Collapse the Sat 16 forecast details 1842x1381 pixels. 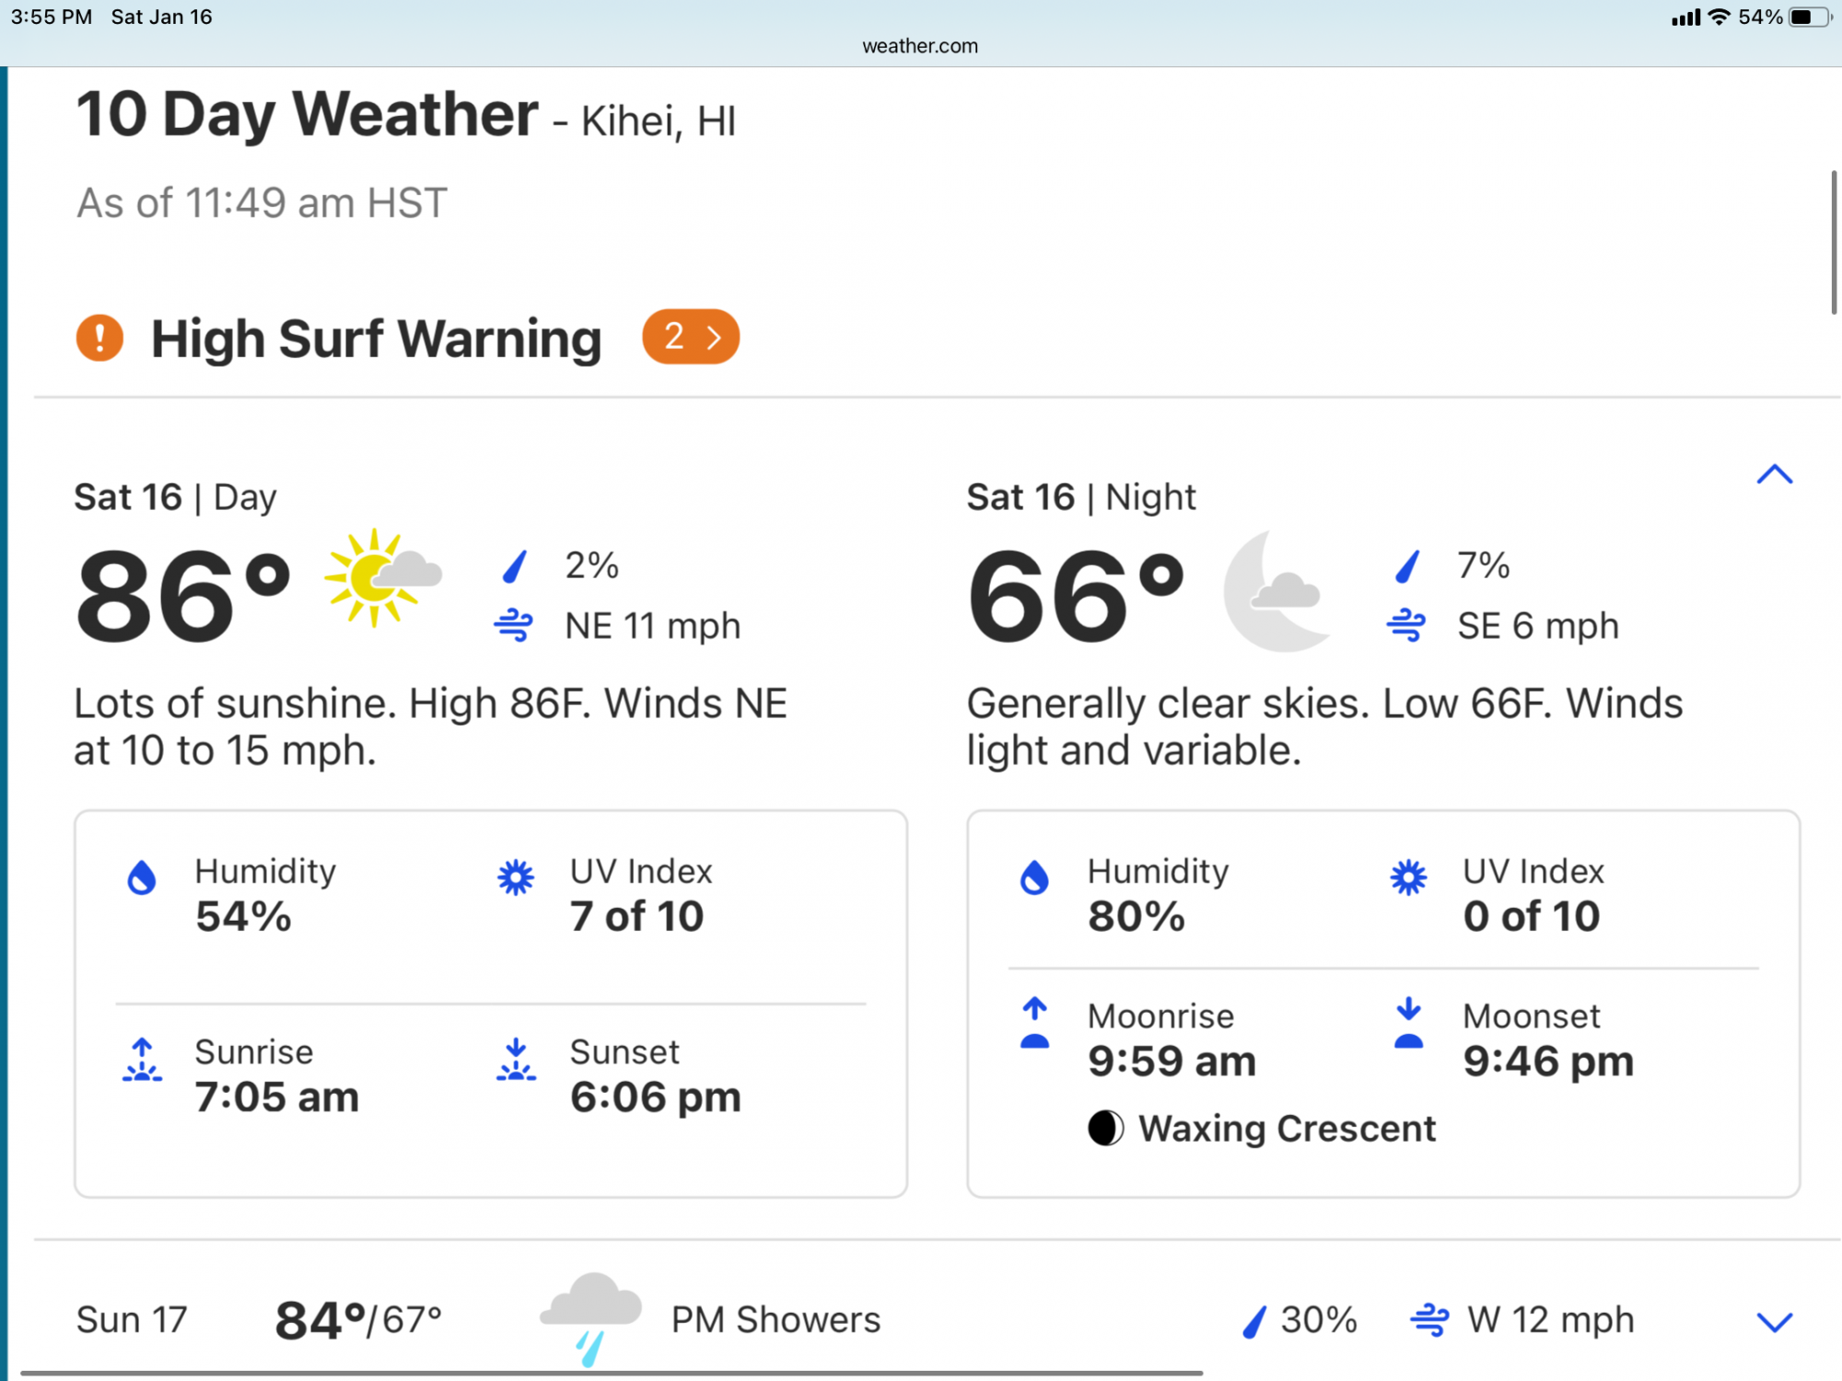pyautogui.click(x=1775, y=475)
